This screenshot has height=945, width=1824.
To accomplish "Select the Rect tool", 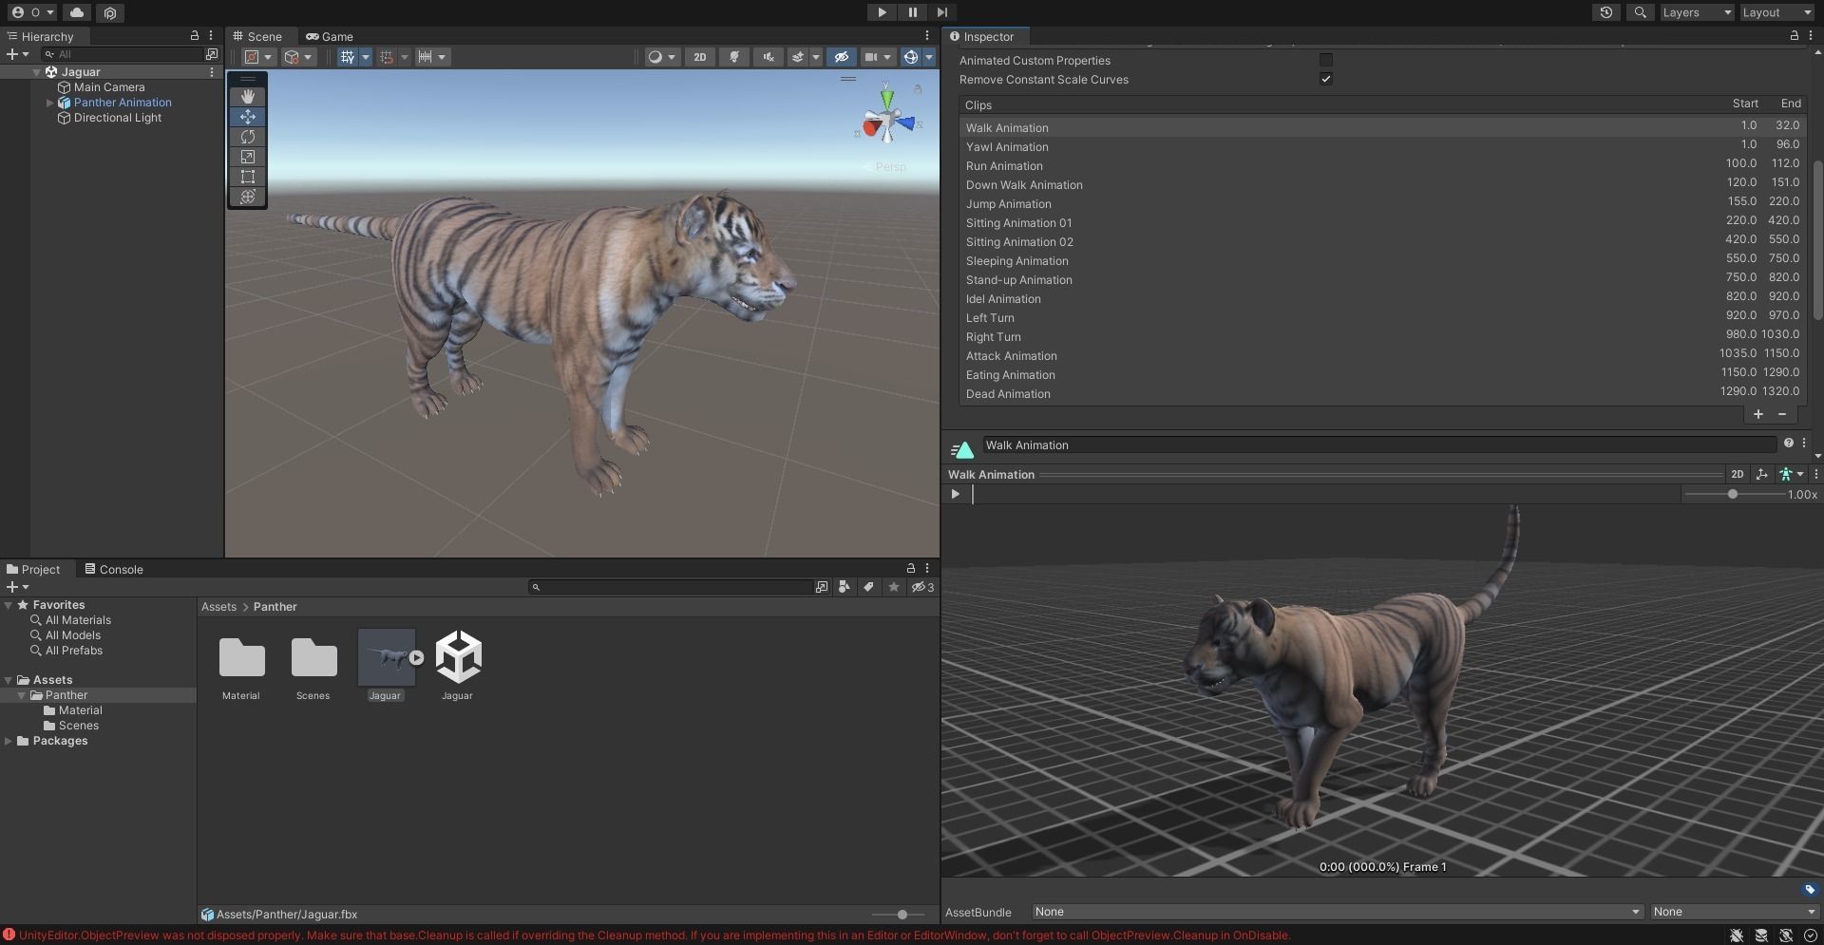I will click(x=248, y=177).
